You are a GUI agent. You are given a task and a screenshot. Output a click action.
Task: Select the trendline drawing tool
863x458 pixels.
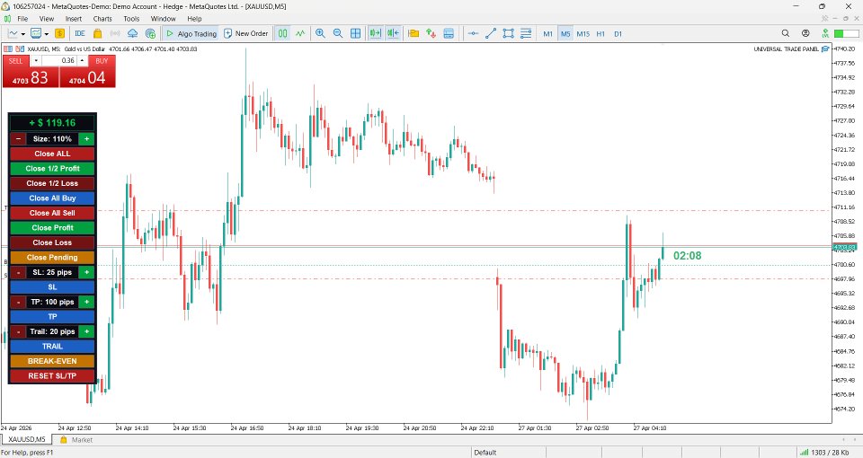491,33
